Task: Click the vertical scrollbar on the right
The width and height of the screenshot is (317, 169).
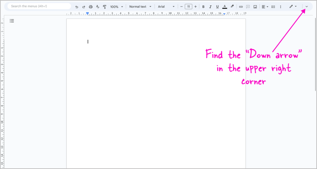Action: (315, 54)
